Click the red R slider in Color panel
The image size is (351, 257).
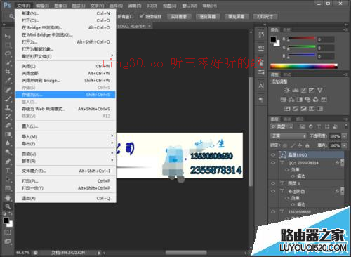302,39
